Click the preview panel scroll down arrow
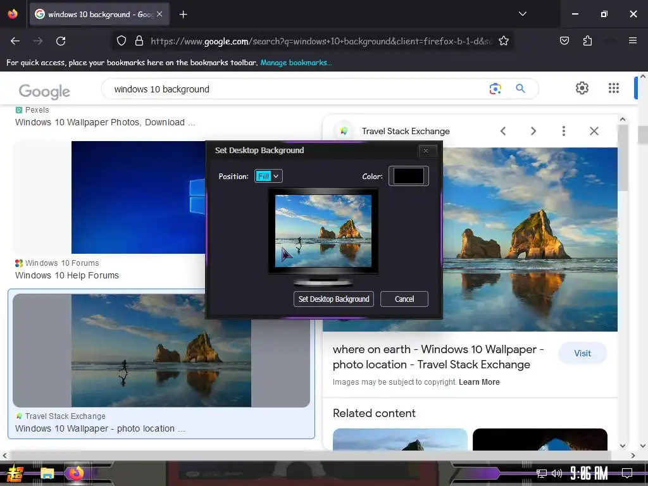Image resolution: width=648 pixels, height=486 pixels. 623,446
